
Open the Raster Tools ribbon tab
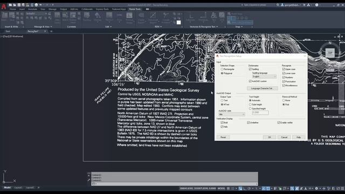[135, 9]
